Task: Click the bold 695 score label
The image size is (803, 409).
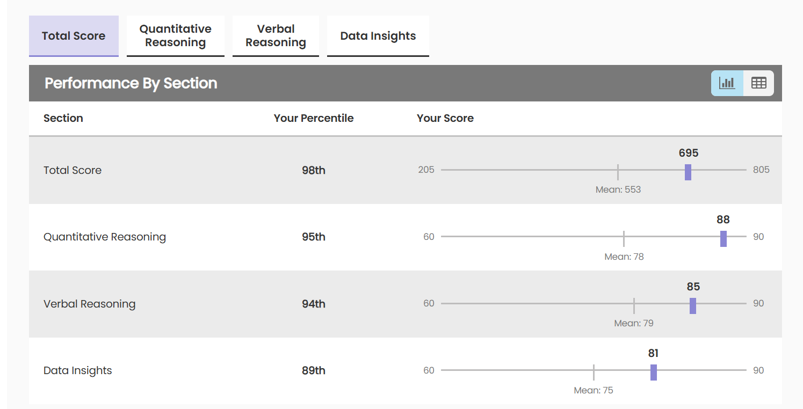Action: [x=689, y=153]
